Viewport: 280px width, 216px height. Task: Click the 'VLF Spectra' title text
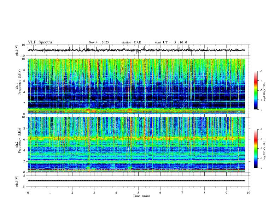click(x=40, y=42)
